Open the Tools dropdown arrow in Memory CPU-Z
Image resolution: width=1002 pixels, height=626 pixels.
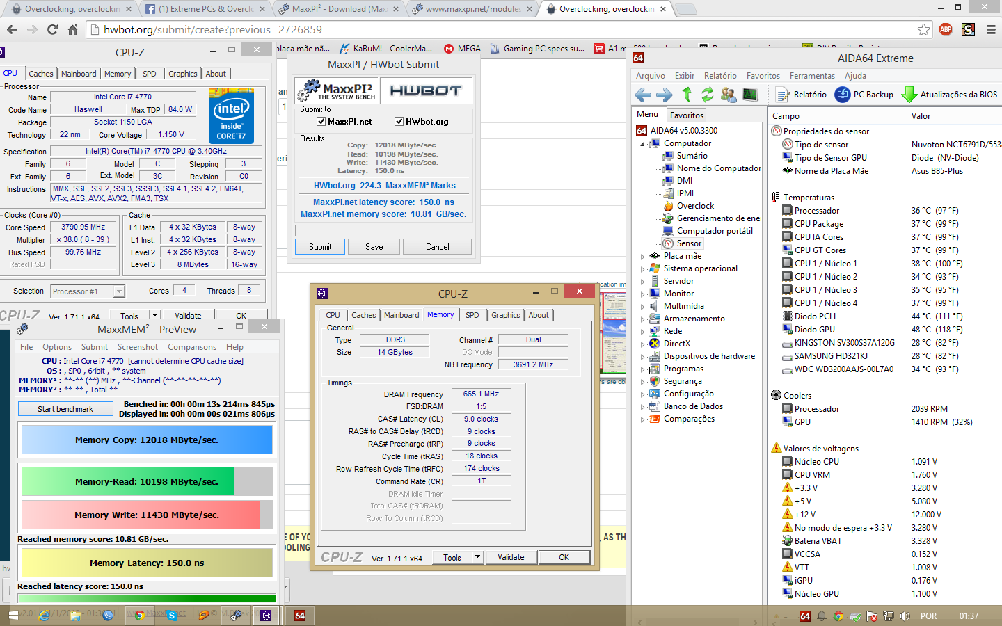477,557
